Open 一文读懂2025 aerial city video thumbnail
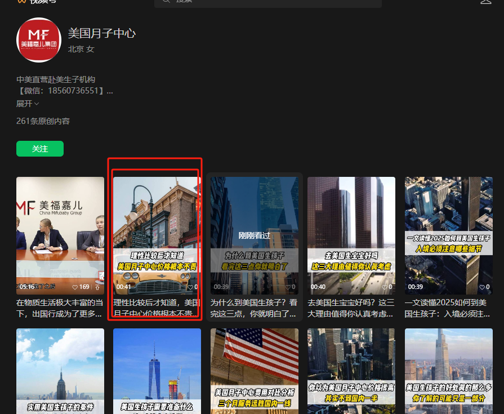Screen dimensions: 504x414 (x=449, y=235)
